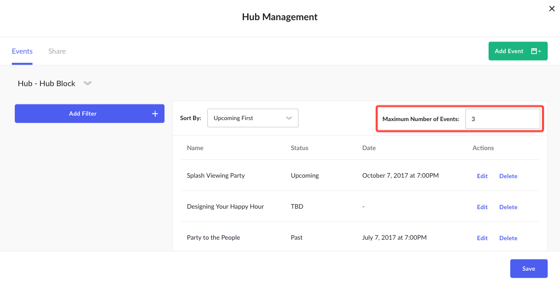Click the Add Filter button
This screenshot has height=282, width=560.
[x=90, y=114]
